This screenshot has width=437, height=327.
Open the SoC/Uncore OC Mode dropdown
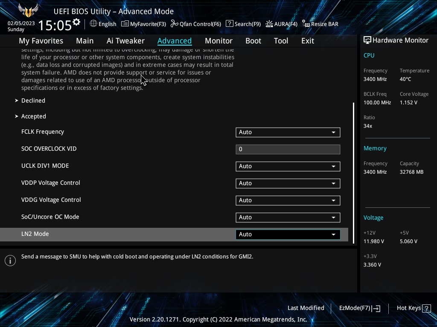288,218
